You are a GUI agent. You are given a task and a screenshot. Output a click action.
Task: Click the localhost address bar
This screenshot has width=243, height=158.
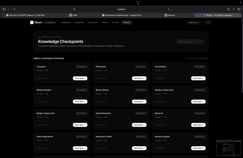121,9
